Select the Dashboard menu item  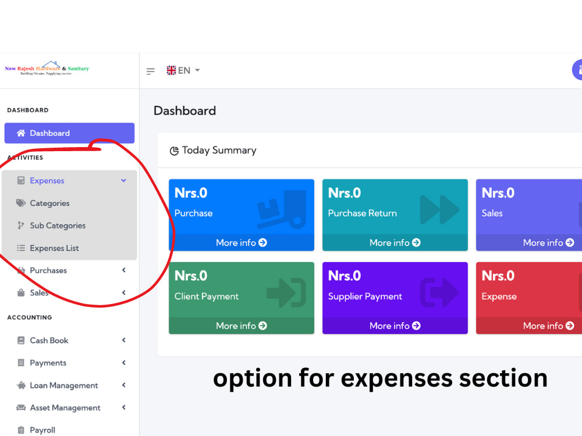pos(69,133)
